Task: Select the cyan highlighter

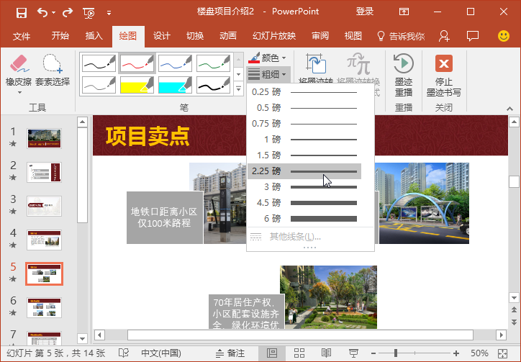Action: pos(175,85)
